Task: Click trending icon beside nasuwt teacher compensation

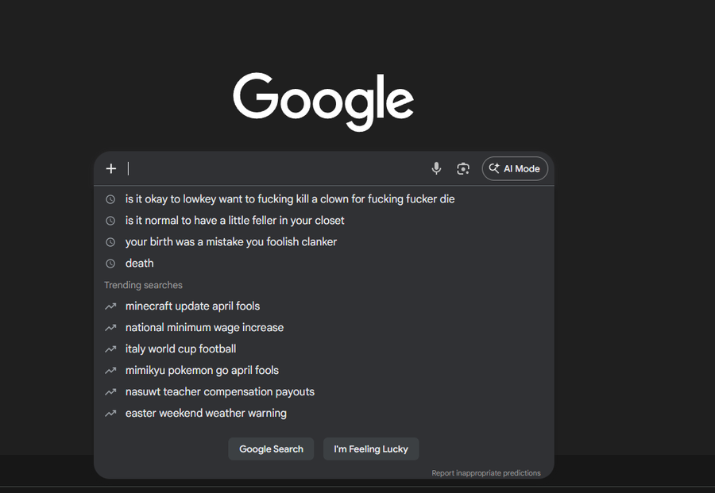Action: click(110, 392)
